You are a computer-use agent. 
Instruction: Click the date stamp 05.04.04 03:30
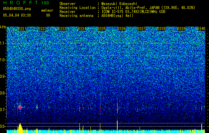click(x=17, y=15)
